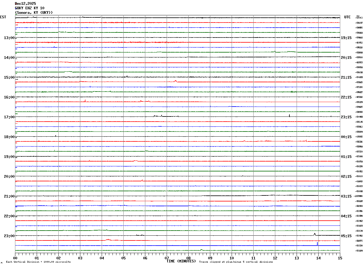Viewport: 364px width, 266px height.
Task: Click the 03:15 UTC time label
Action: tap(346, 196)
